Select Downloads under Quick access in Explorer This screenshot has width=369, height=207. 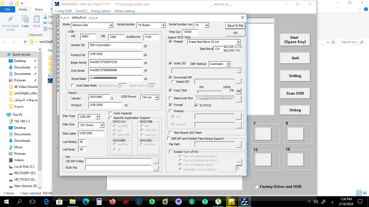[x=22, y=67]
